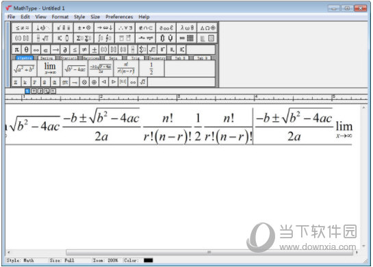Select the left-justified tab stop
This screenshot has width=373, height=267.
(27, 91)
